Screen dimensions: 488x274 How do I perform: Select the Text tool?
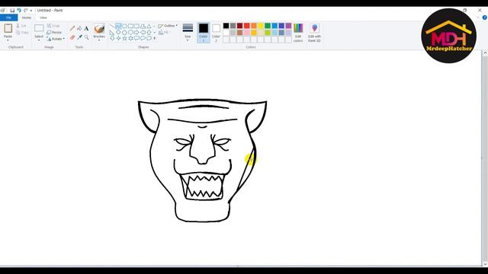click(x=86, y=28)
